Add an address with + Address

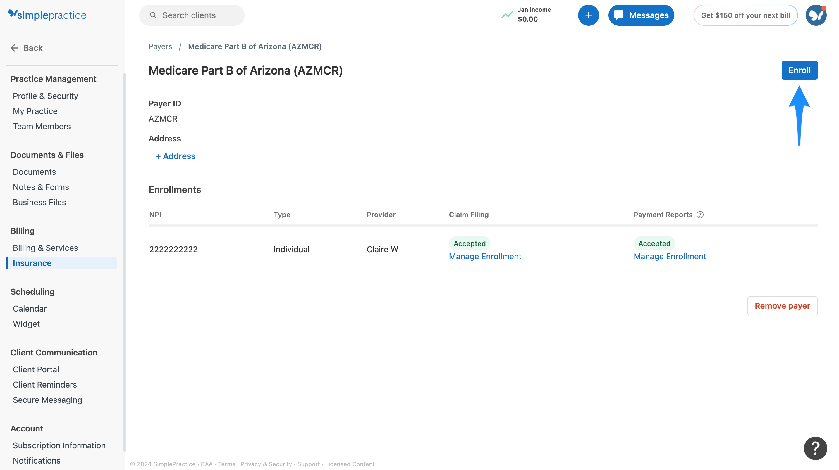[x=175, y=156]
